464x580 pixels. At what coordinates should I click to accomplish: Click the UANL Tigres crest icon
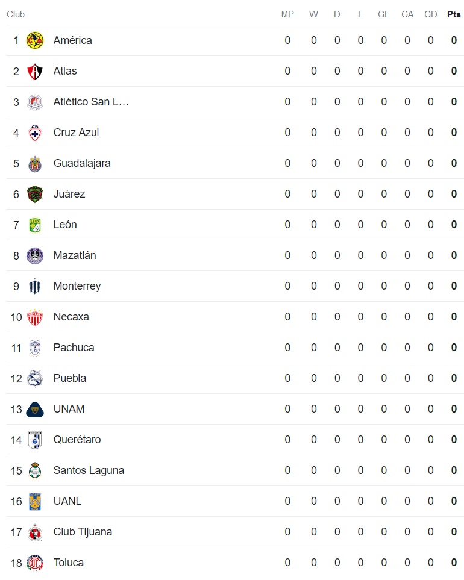35,501
